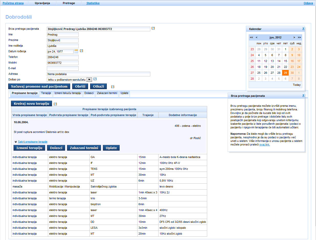Viewport: 316px width, 240px height.
Task: Click the E-mail input field
Action: coord(63,68)
